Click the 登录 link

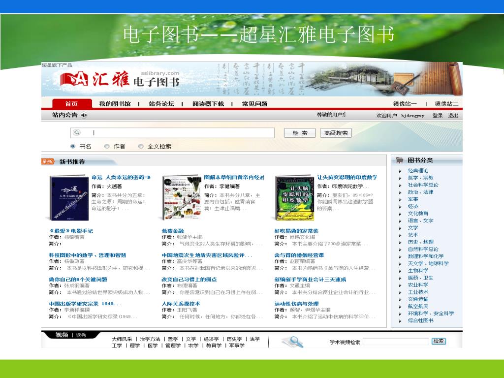(438, 115)
